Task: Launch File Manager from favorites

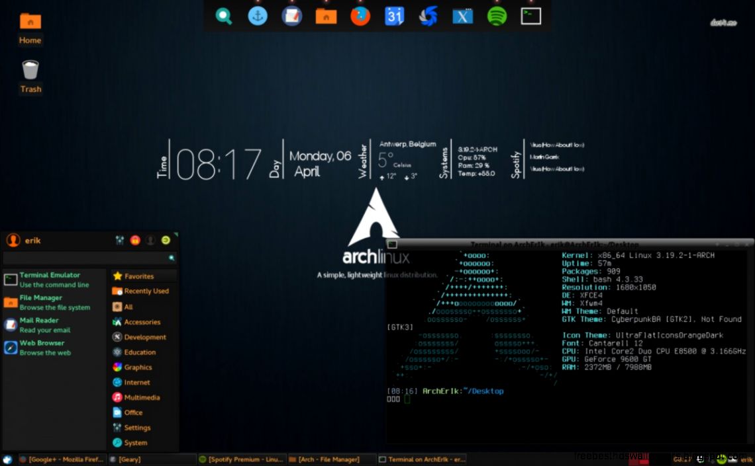Action: click(54, 302)
